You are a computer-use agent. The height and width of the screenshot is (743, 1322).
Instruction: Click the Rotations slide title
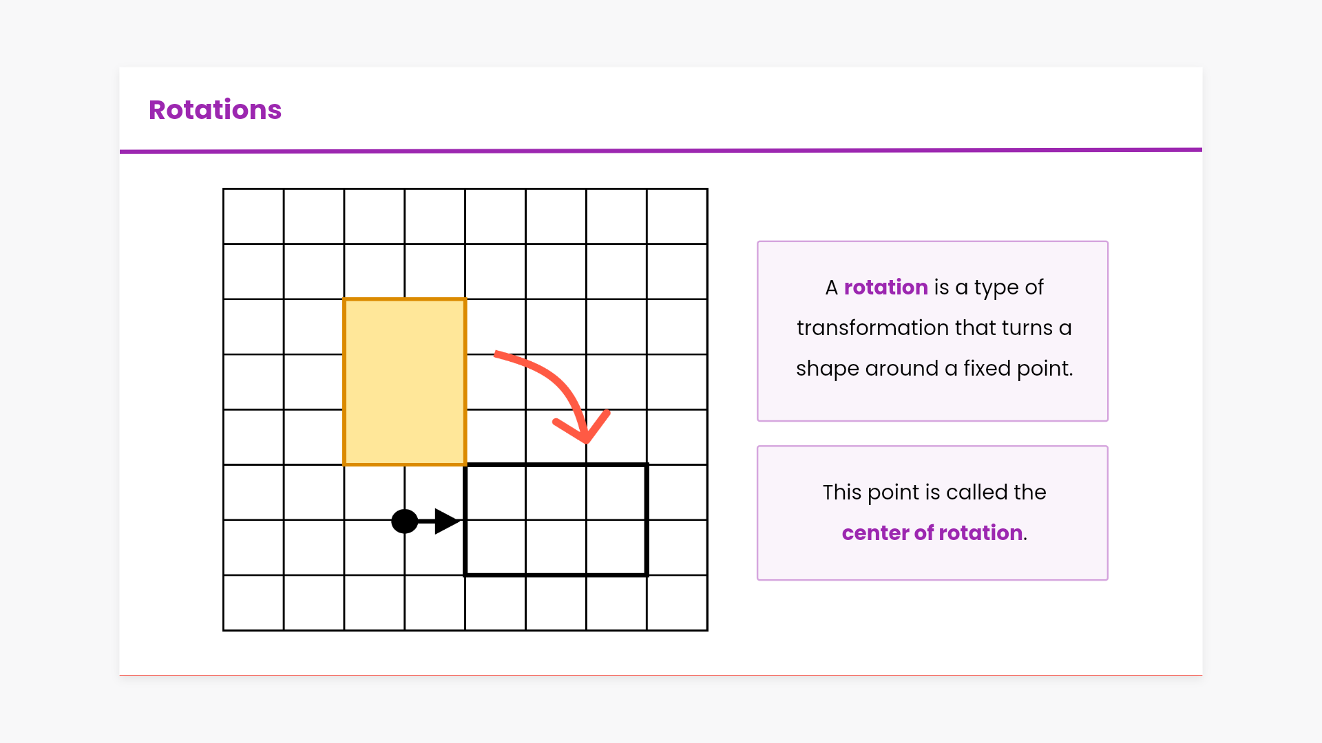click(215, 110)
